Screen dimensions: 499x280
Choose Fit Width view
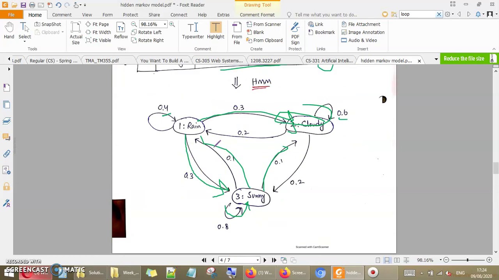click(98, 32)
